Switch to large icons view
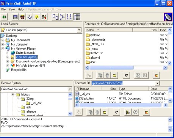 [55, 17]
